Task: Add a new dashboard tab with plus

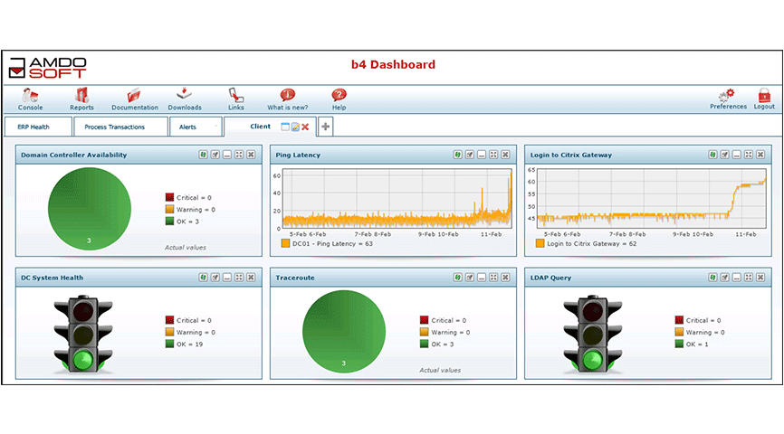Action: tap(326, 127)
